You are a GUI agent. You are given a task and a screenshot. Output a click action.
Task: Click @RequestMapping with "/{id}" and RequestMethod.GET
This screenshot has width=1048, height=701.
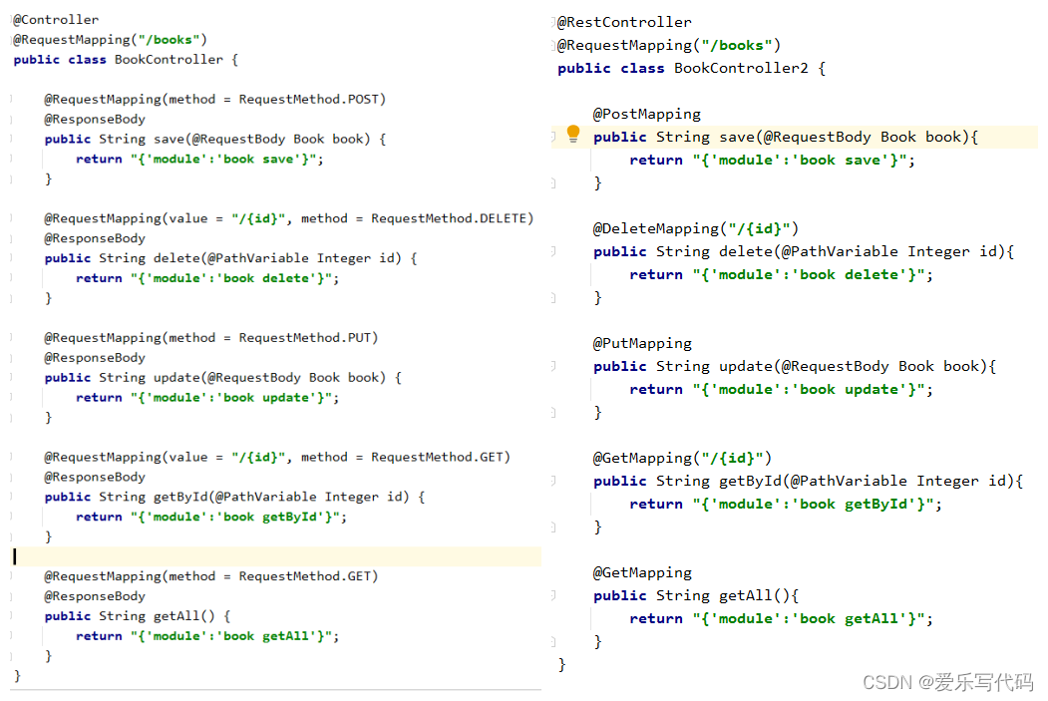277,457
